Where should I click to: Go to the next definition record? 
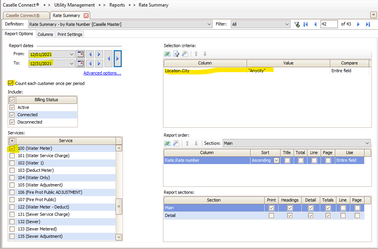358,24
